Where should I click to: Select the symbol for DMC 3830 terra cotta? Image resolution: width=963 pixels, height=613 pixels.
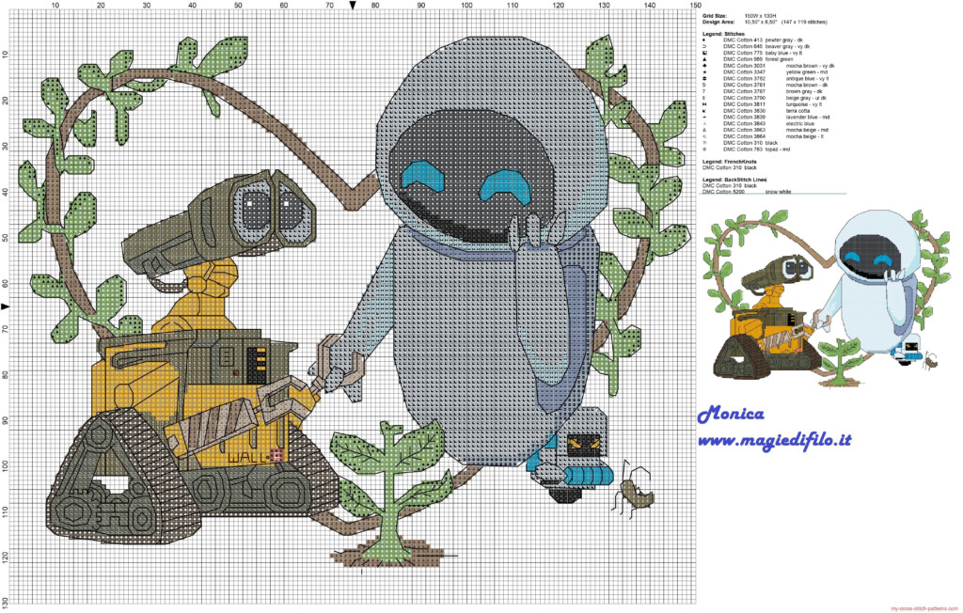[704, 111]
